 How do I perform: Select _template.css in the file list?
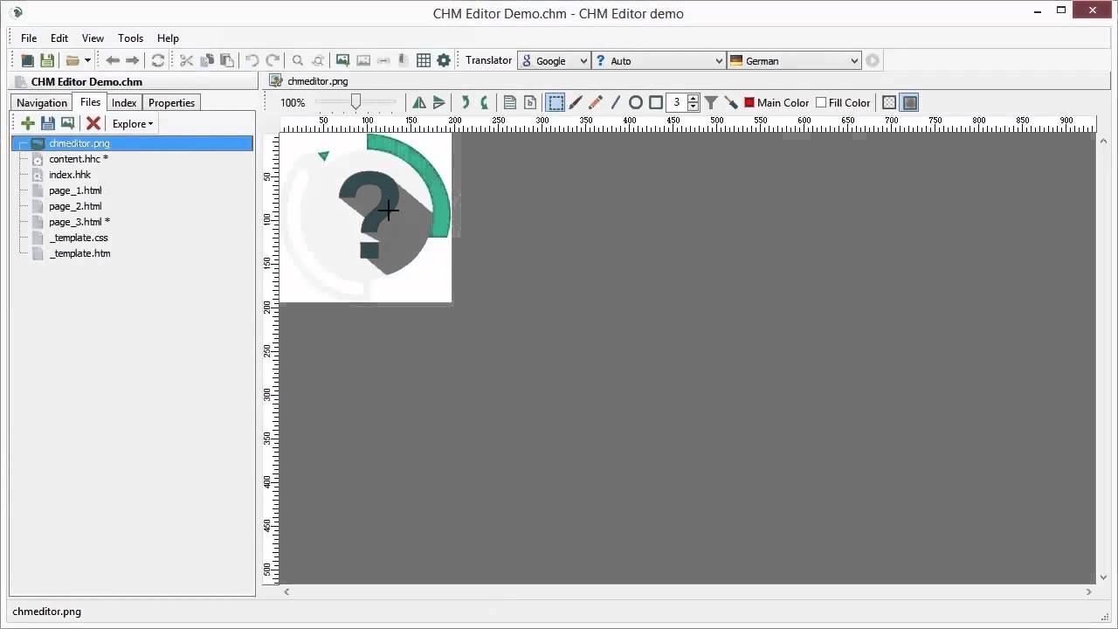tap(79, 238)
